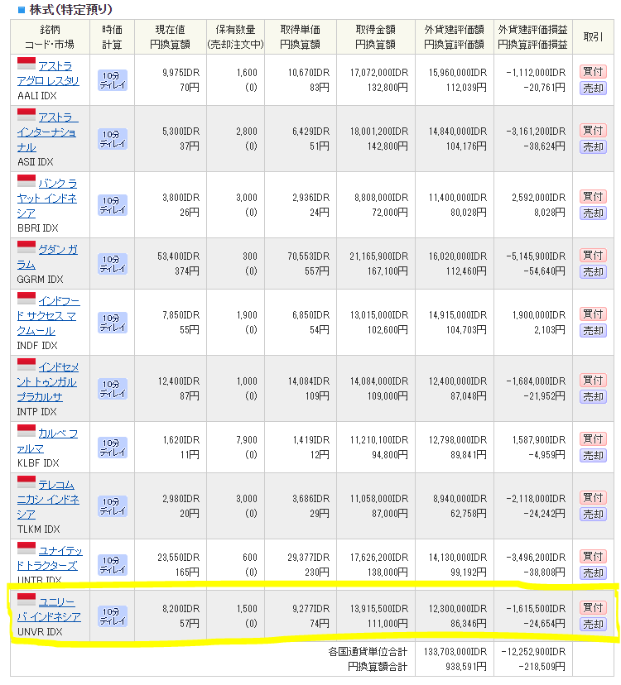Click the 銘柄 コード・市場 column header
Image resolution: width=621 pixels, height=685 pixels.
pos(50,36)
